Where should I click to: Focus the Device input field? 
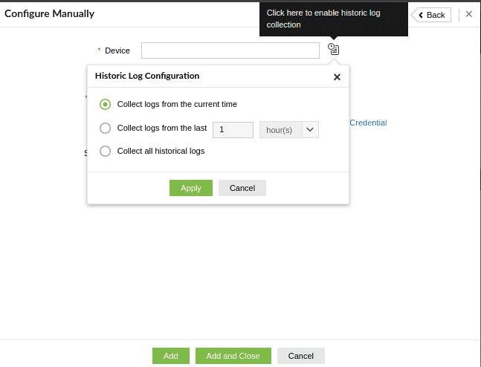coord(230,51)
